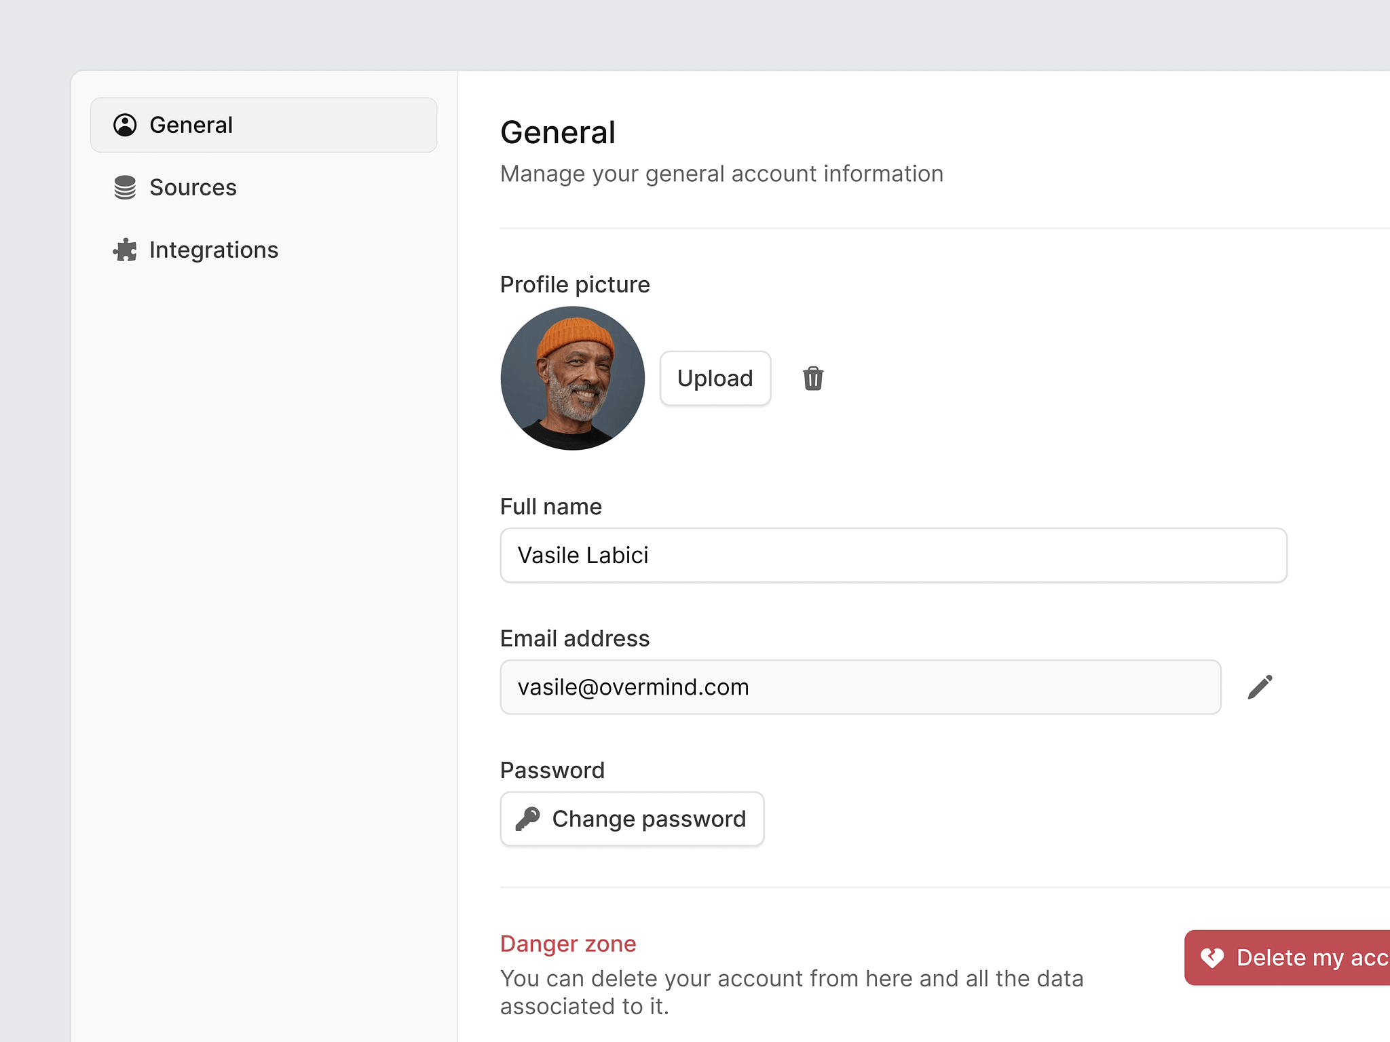Image resolution: width=1390 pixels, height=1042 pixels.
Task: Switch to the Sources section
Action: (x=193, y=187)
